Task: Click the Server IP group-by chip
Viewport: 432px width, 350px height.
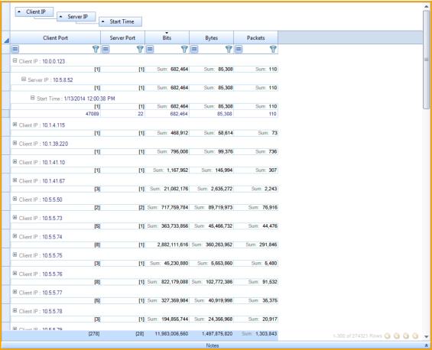Action: [x=76, y=17]
